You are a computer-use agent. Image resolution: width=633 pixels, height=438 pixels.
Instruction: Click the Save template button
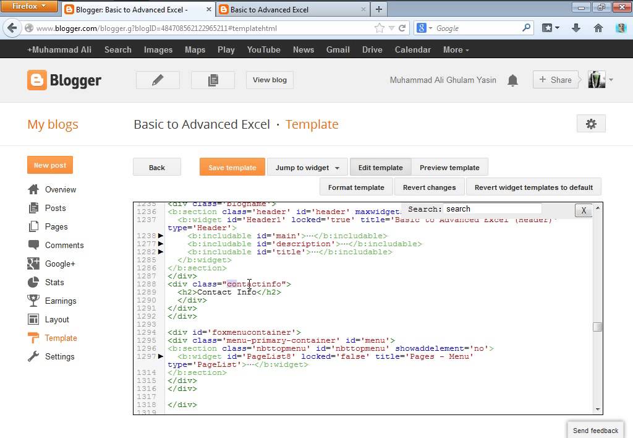pos(232,167)
